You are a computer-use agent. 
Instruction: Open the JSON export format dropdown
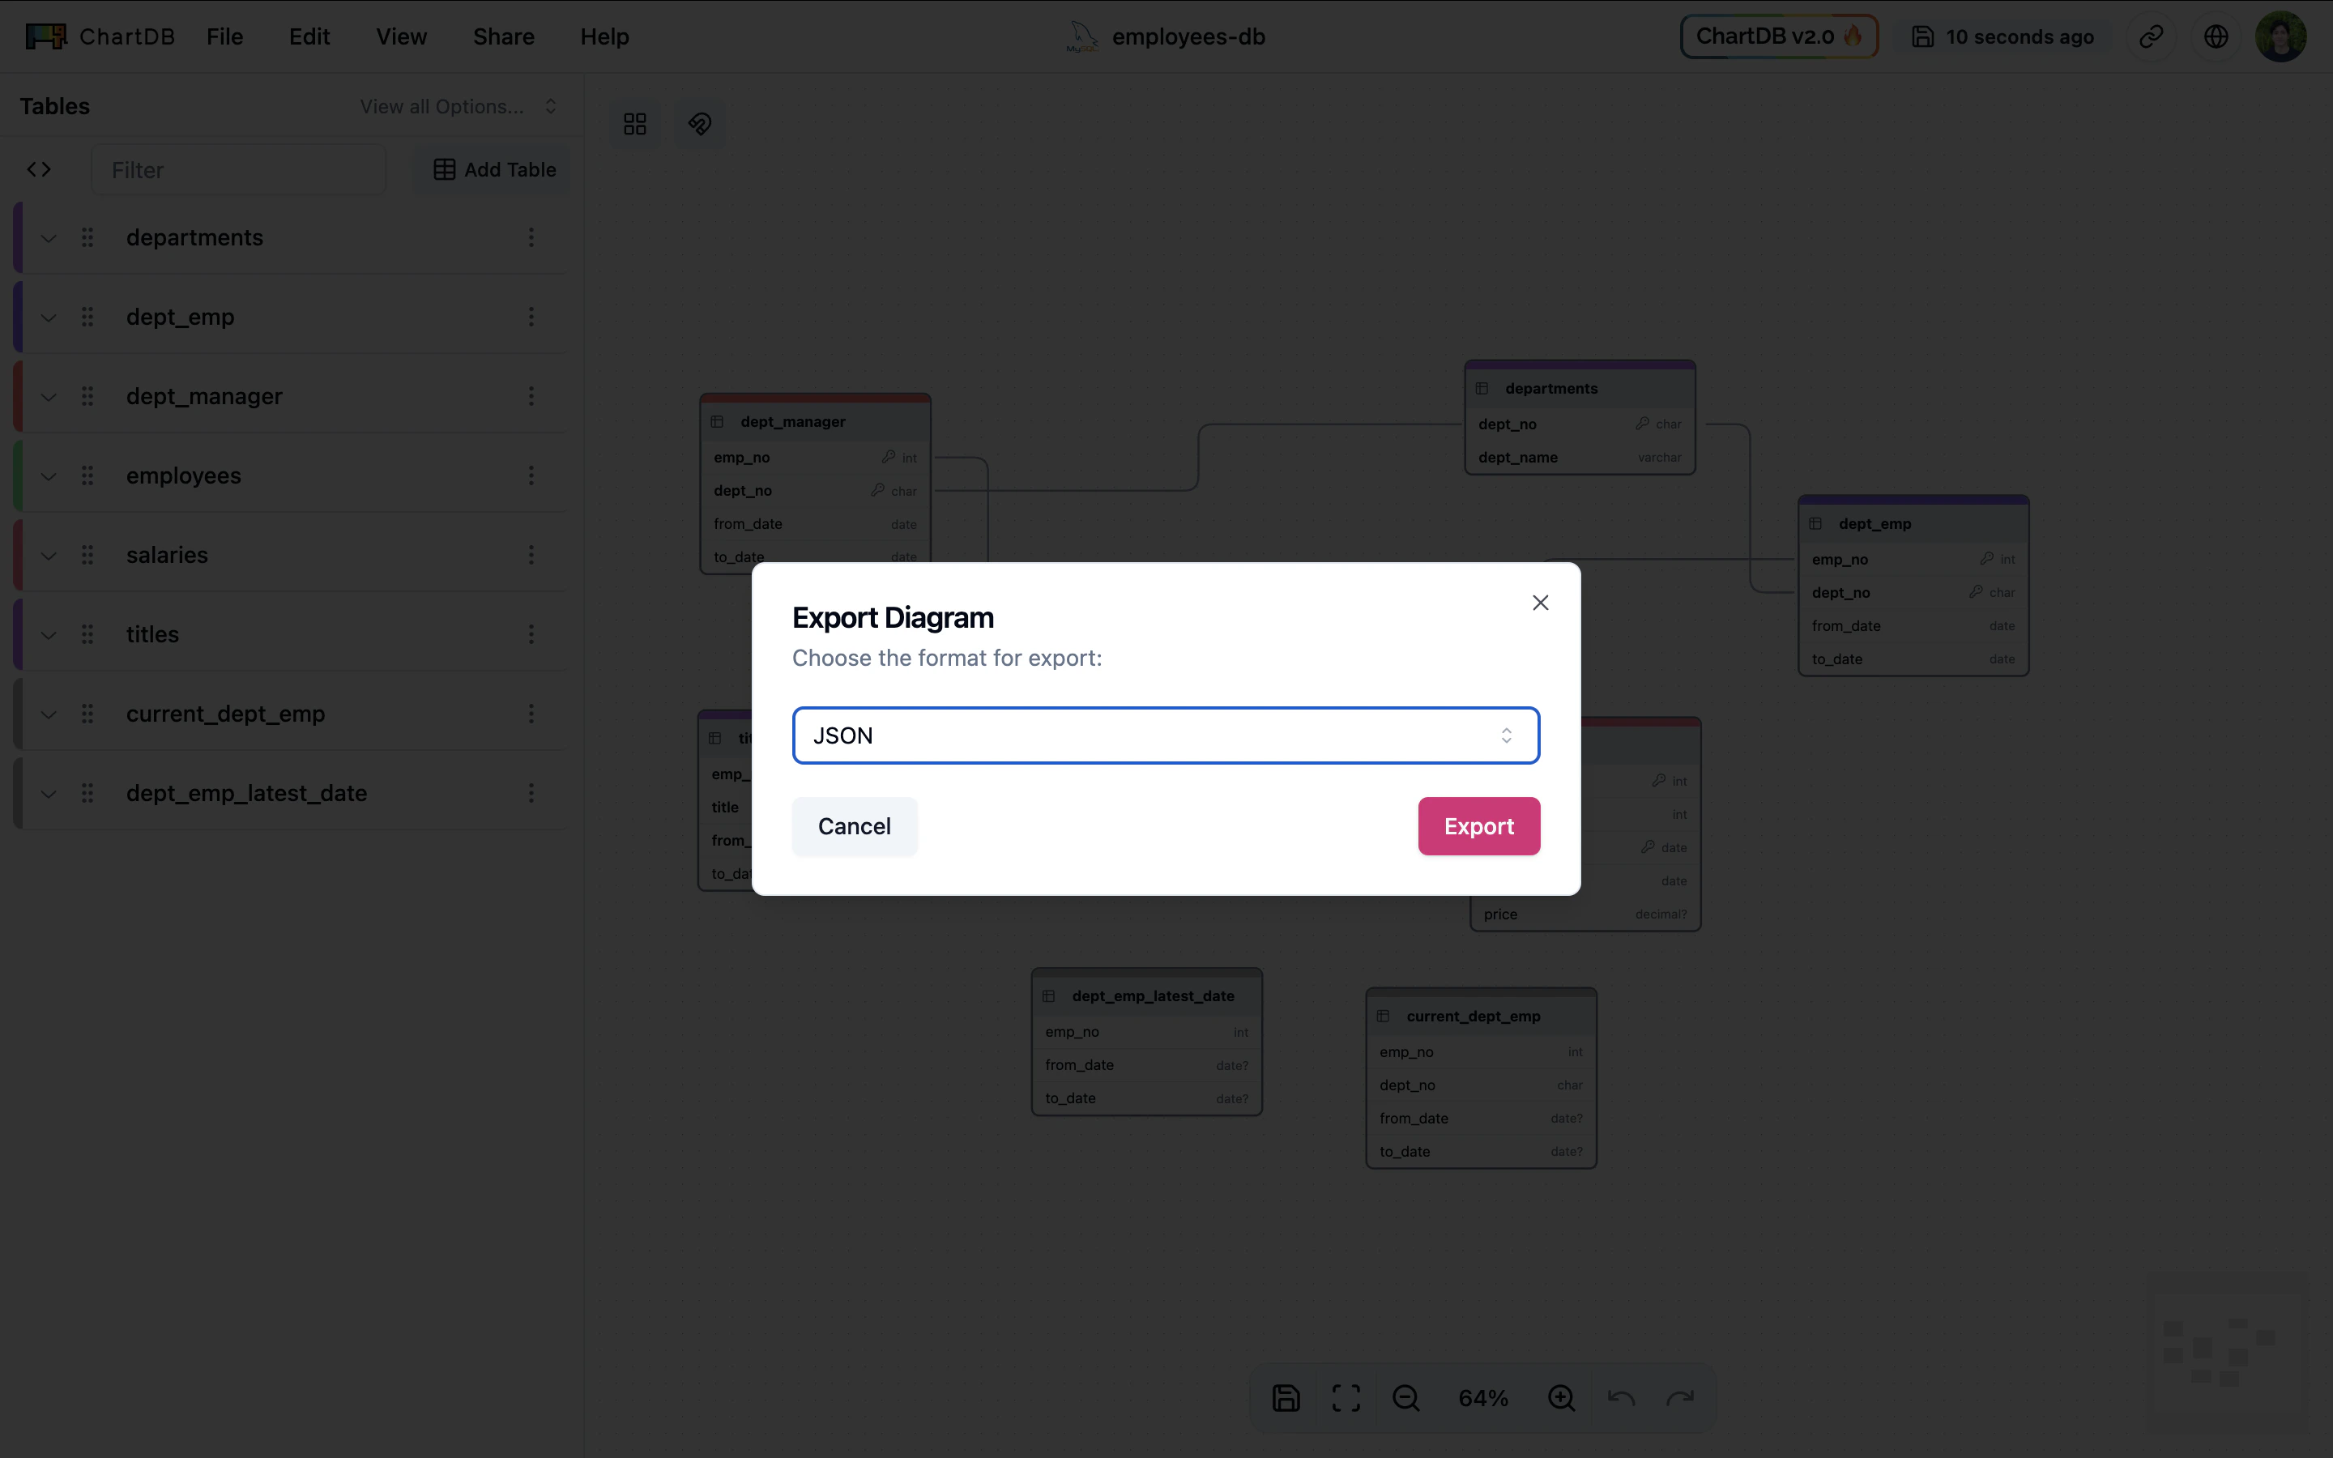tap(1165, 735)
